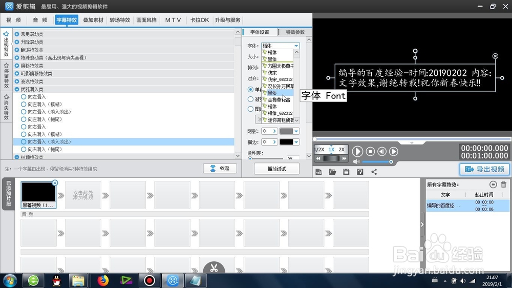Choose 仿宋_GB2312 font in list

pyautogui.click(x=278, y=79)
